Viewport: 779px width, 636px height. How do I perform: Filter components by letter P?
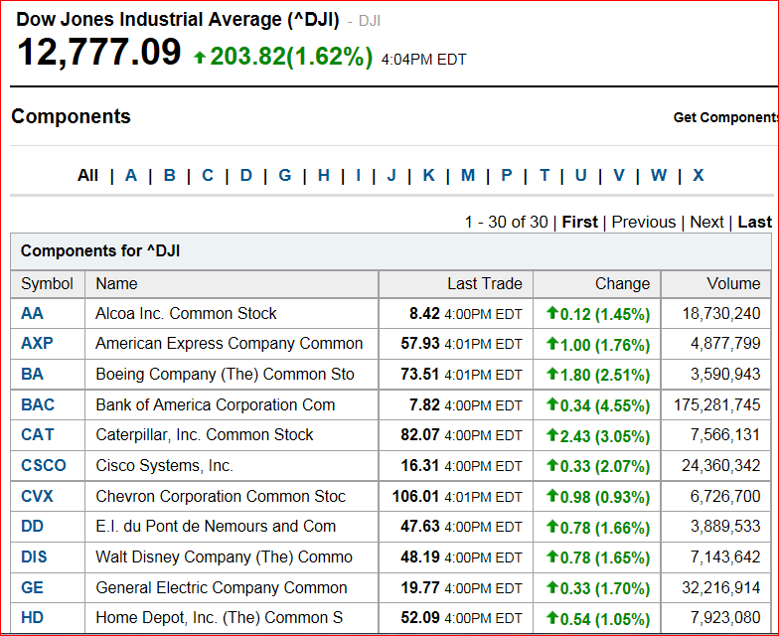point(507,175)
